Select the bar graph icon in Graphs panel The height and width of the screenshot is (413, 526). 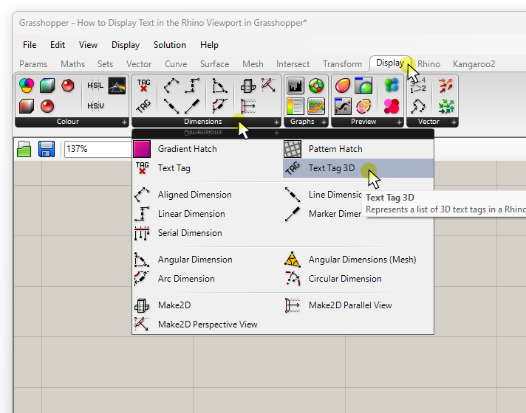point(296,86)
